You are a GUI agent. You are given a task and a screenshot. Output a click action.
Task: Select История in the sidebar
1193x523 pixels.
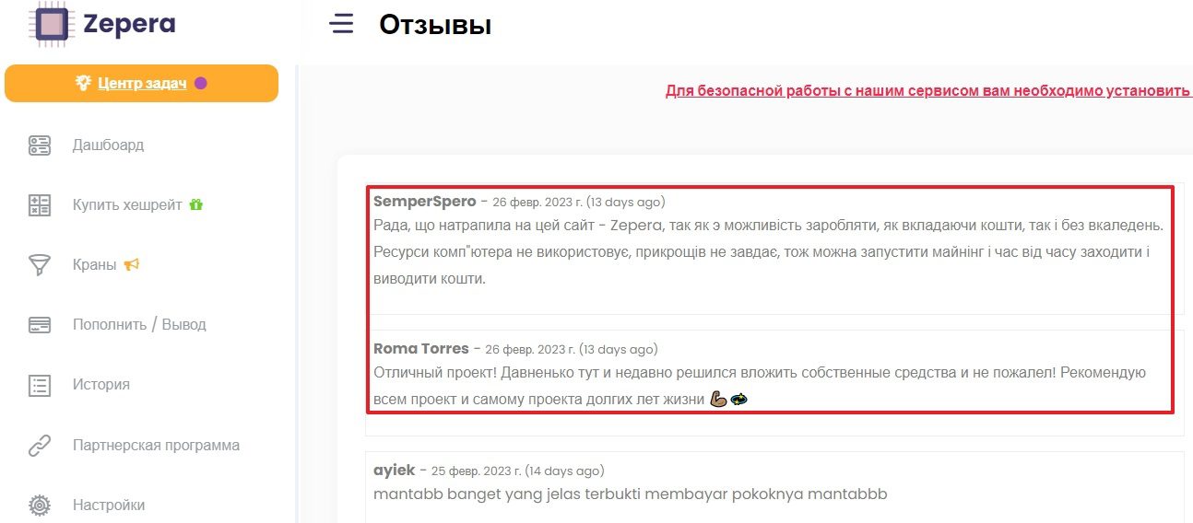[x=101, y=385]
